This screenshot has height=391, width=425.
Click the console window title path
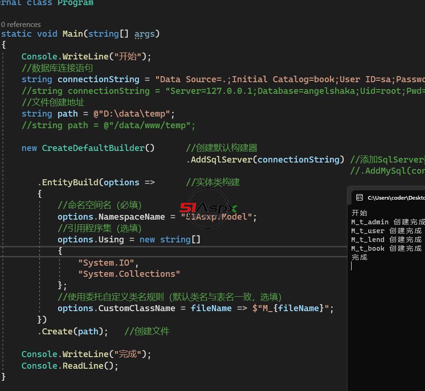point(396,198)
